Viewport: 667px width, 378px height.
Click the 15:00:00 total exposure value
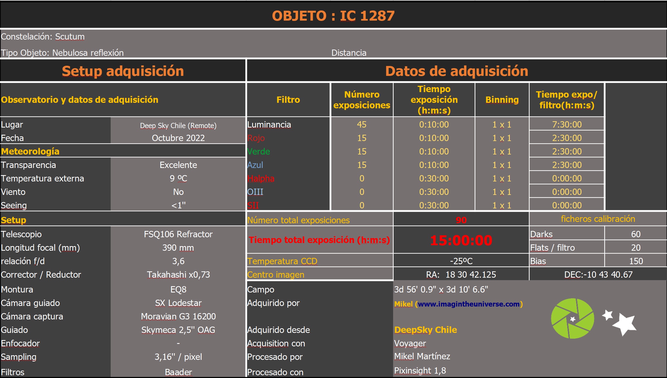pyautogui.click(x=461, y=240)
